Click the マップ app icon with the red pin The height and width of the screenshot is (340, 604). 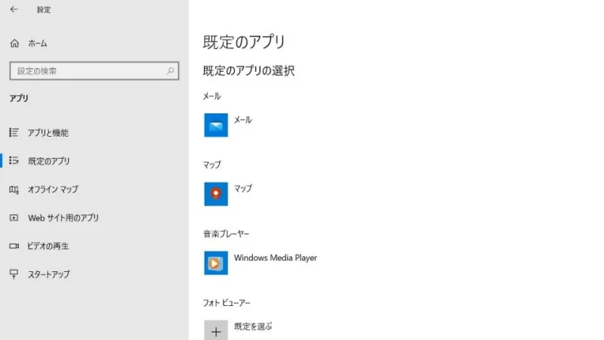coord(216,194)
